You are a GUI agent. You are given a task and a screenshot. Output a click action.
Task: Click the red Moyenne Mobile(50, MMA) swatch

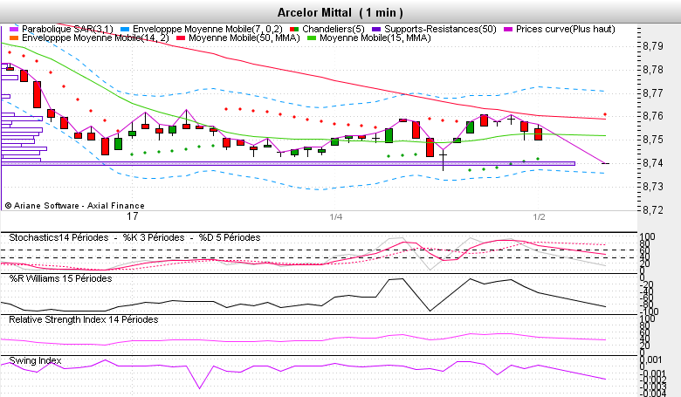pyautogui.click(x=181, y=38)
